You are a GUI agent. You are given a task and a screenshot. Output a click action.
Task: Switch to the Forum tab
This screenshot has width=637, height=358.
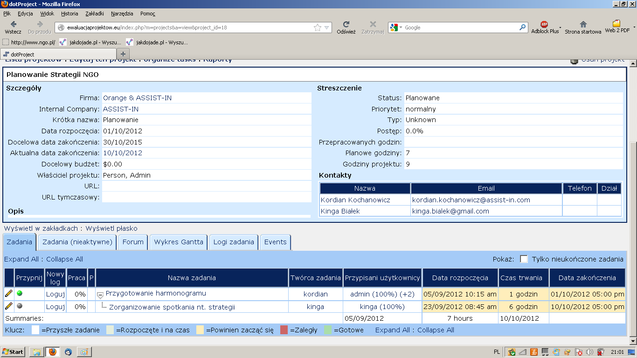[x=133, y=242]
